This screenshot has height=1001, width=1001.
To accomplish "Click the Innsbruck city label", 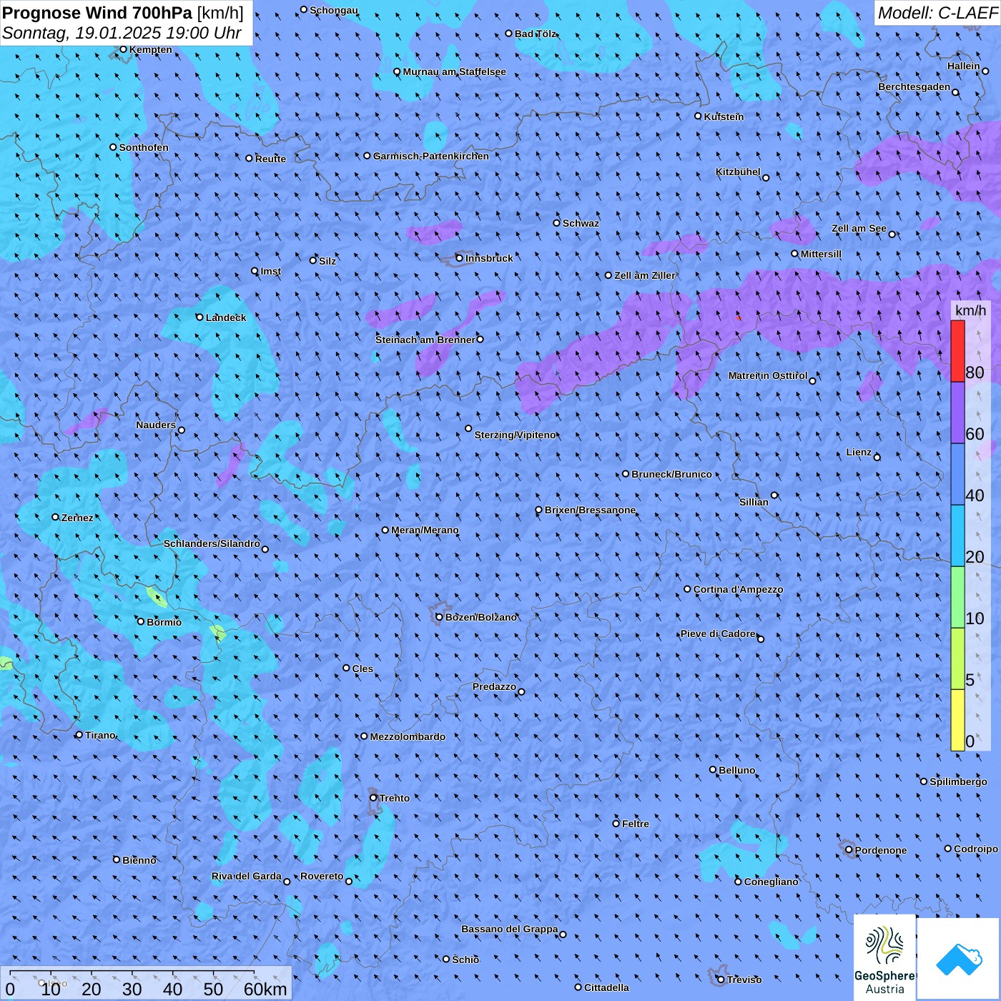I will tap(489, 258).
